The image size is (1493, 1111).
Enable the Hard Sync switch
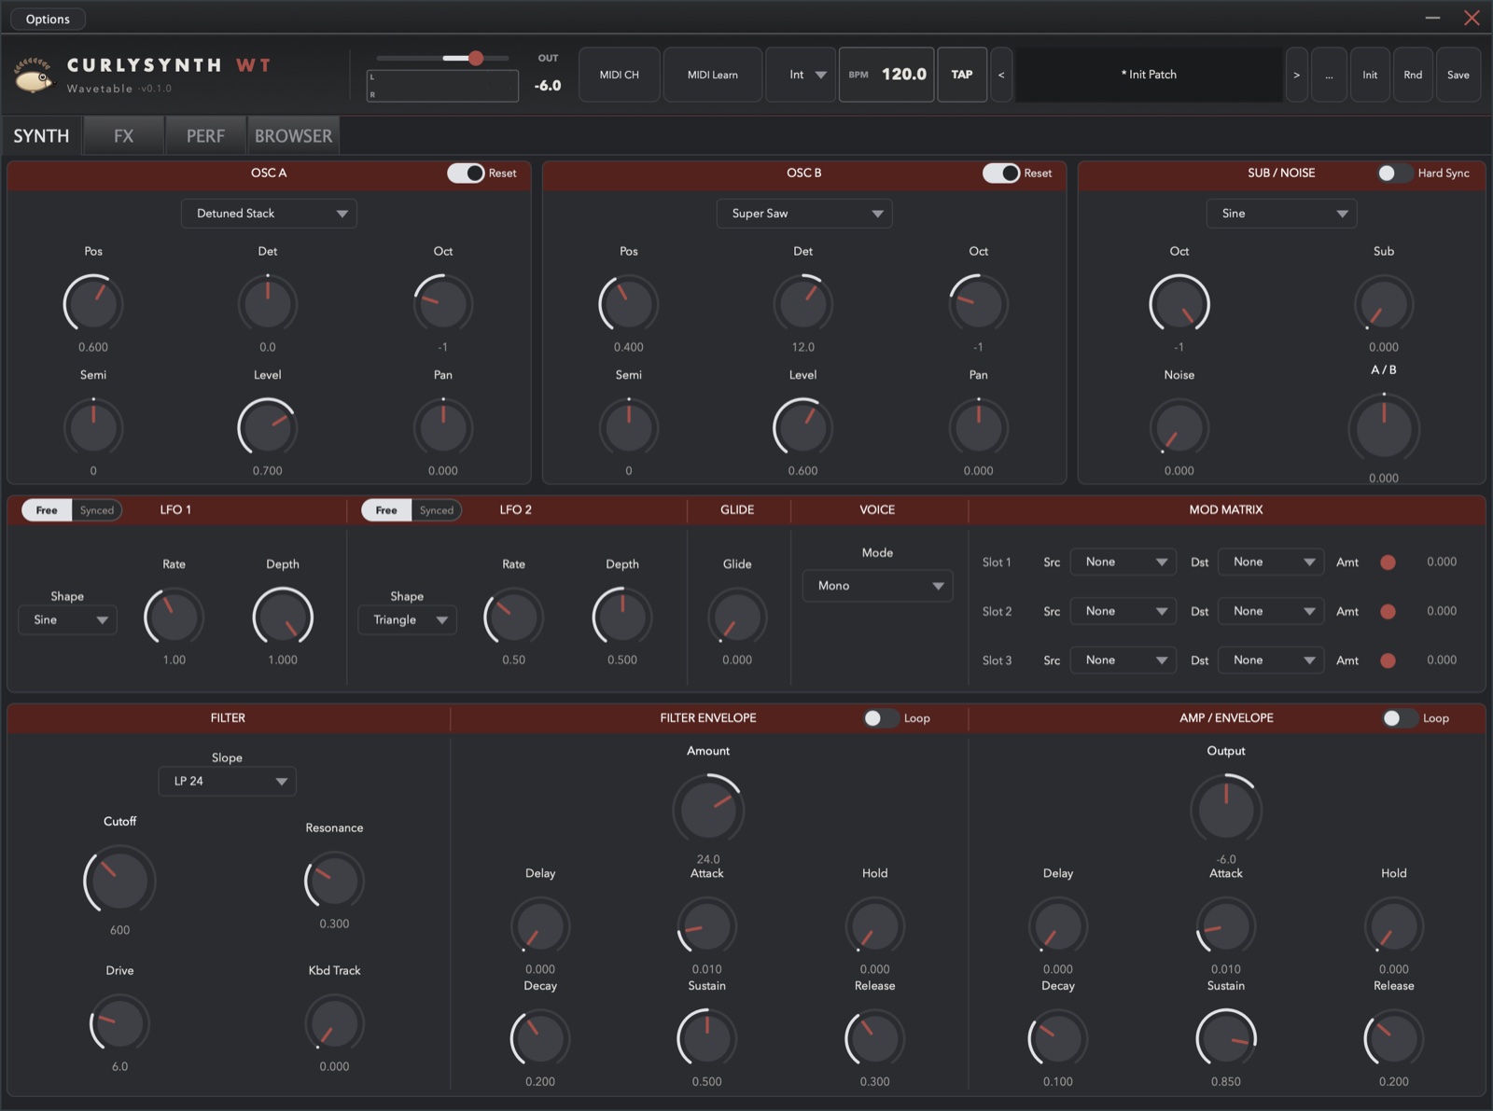1395,174
